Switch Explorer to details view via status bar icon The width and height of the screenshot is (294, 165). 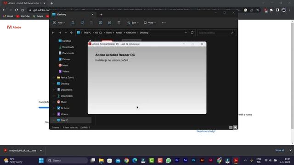tap(231, 127)
